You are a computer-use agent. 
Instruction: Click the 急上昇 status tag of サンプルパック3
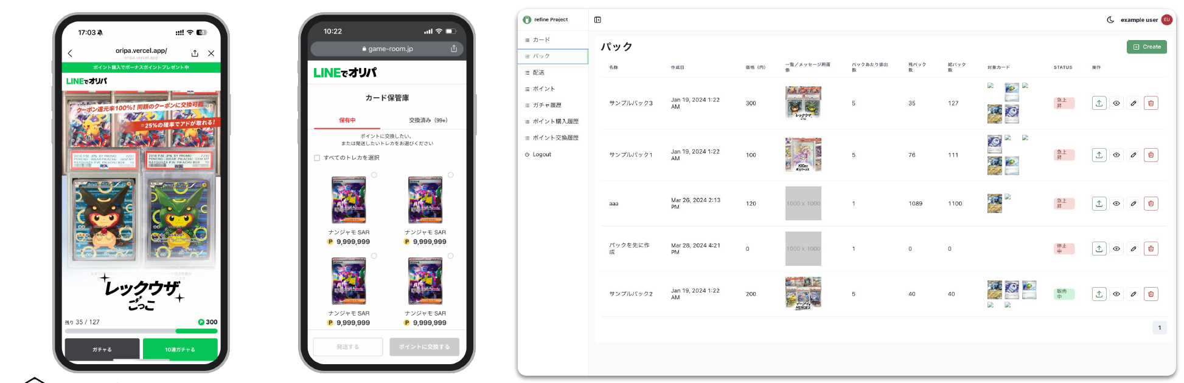pyautogui.click(x=1064, y=103)
